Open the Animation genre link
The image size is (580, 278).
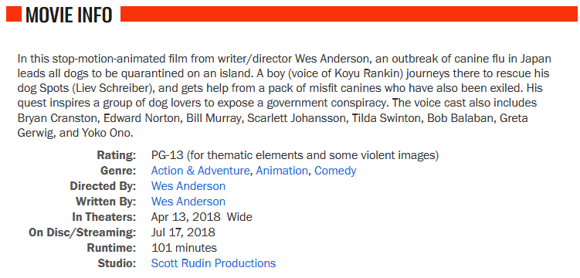tap(282, 171)
